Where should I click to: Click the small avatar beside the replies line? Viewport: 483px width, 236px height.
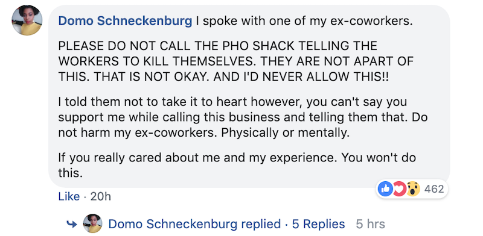[93, 224]
